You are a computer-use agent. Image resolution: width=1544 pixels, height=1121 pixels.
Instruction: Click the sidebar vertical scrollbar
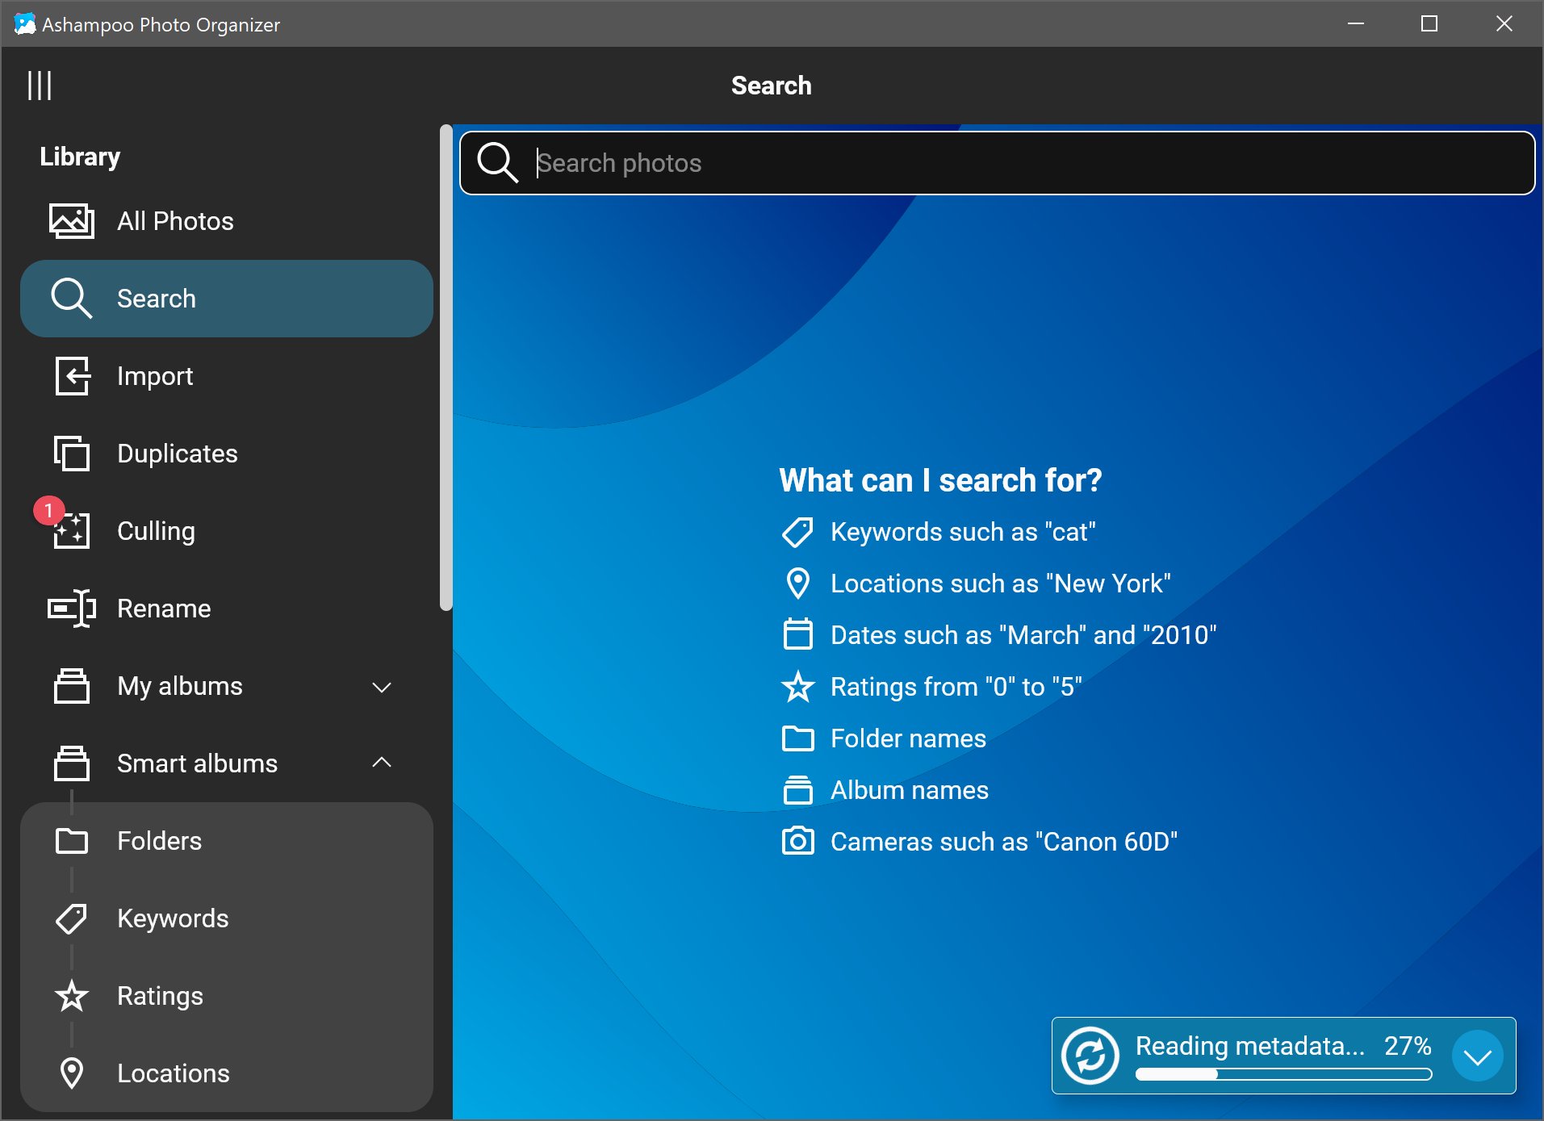coord(446,368)
